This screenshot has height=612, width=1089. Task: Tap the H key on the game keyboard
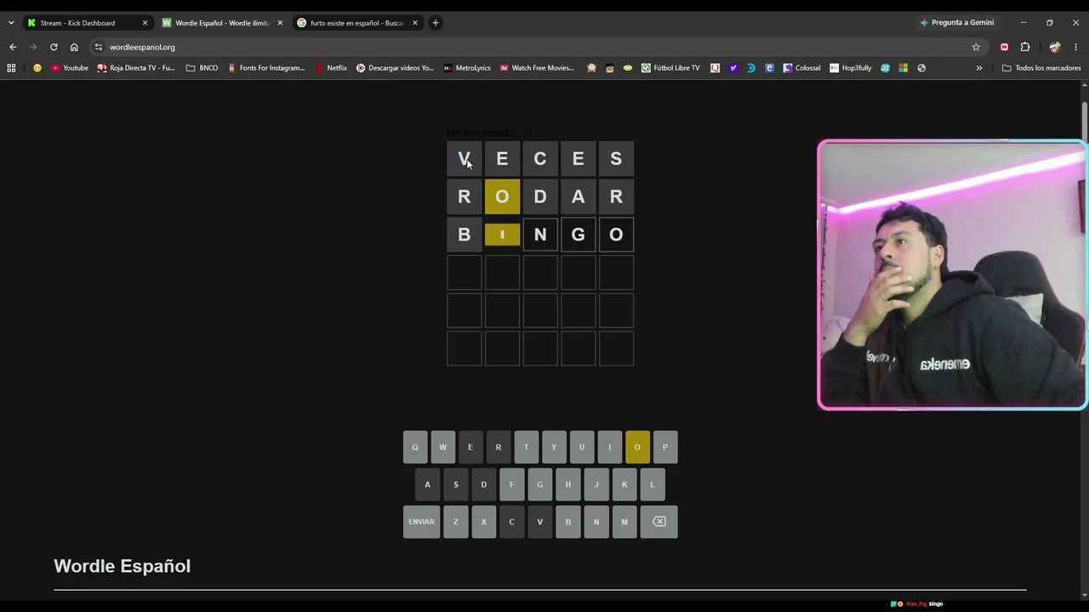click(x=567, y=484)
